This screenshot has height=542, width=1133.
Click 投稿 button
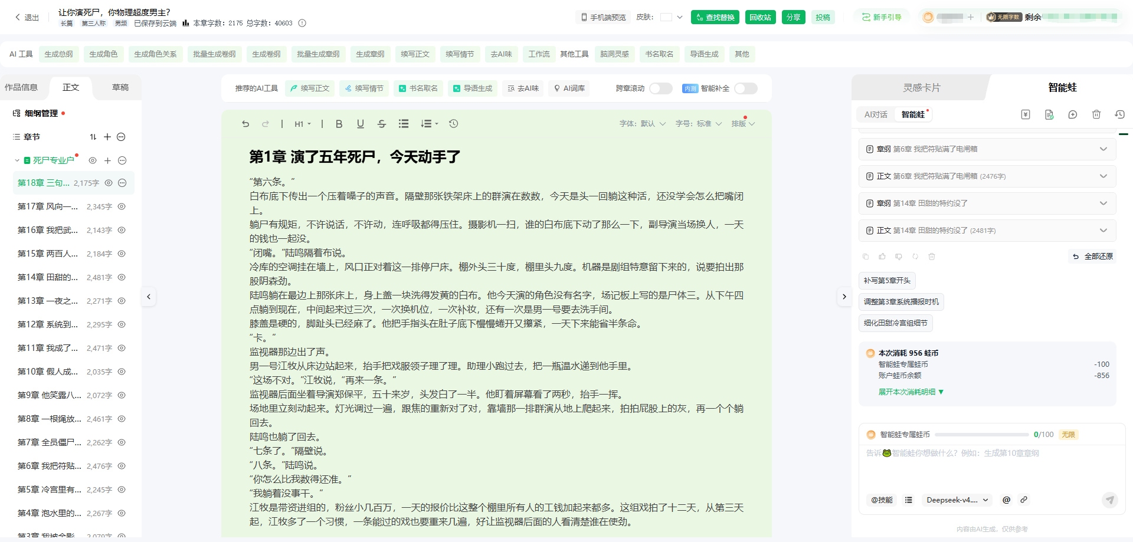click(823, 17)
